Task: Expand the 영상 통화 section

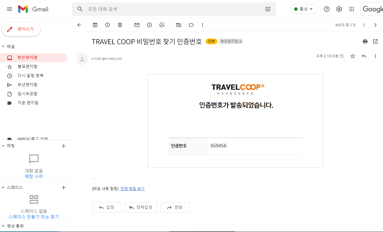Action: (3, 226)
